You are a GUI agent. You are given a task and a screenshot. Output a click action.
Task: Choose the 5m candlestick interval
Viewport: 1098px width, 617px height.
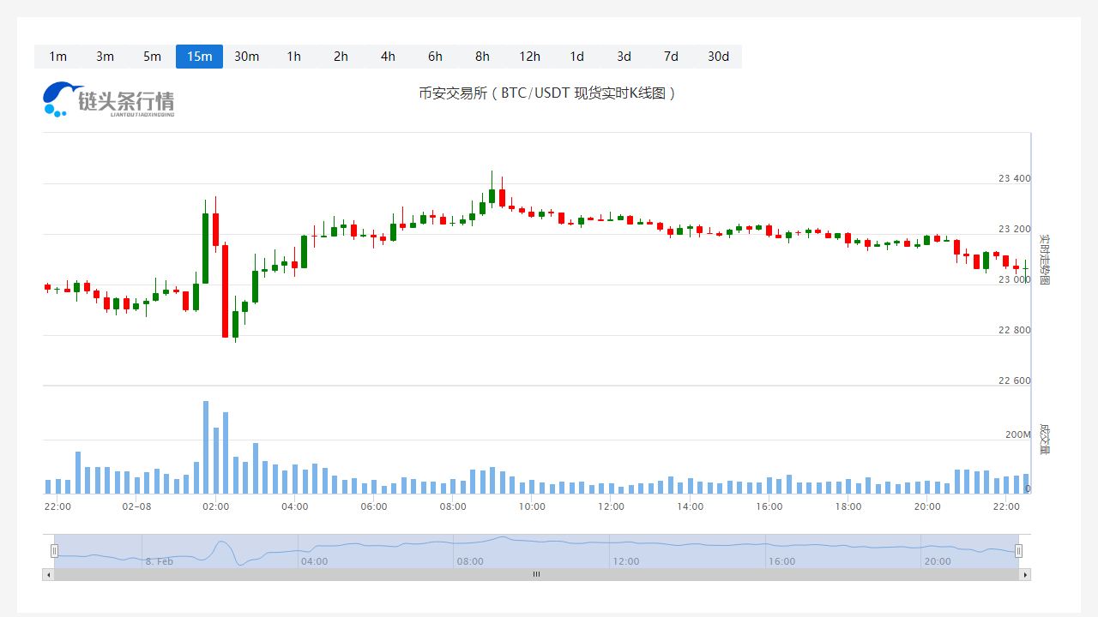click(152, 57)
